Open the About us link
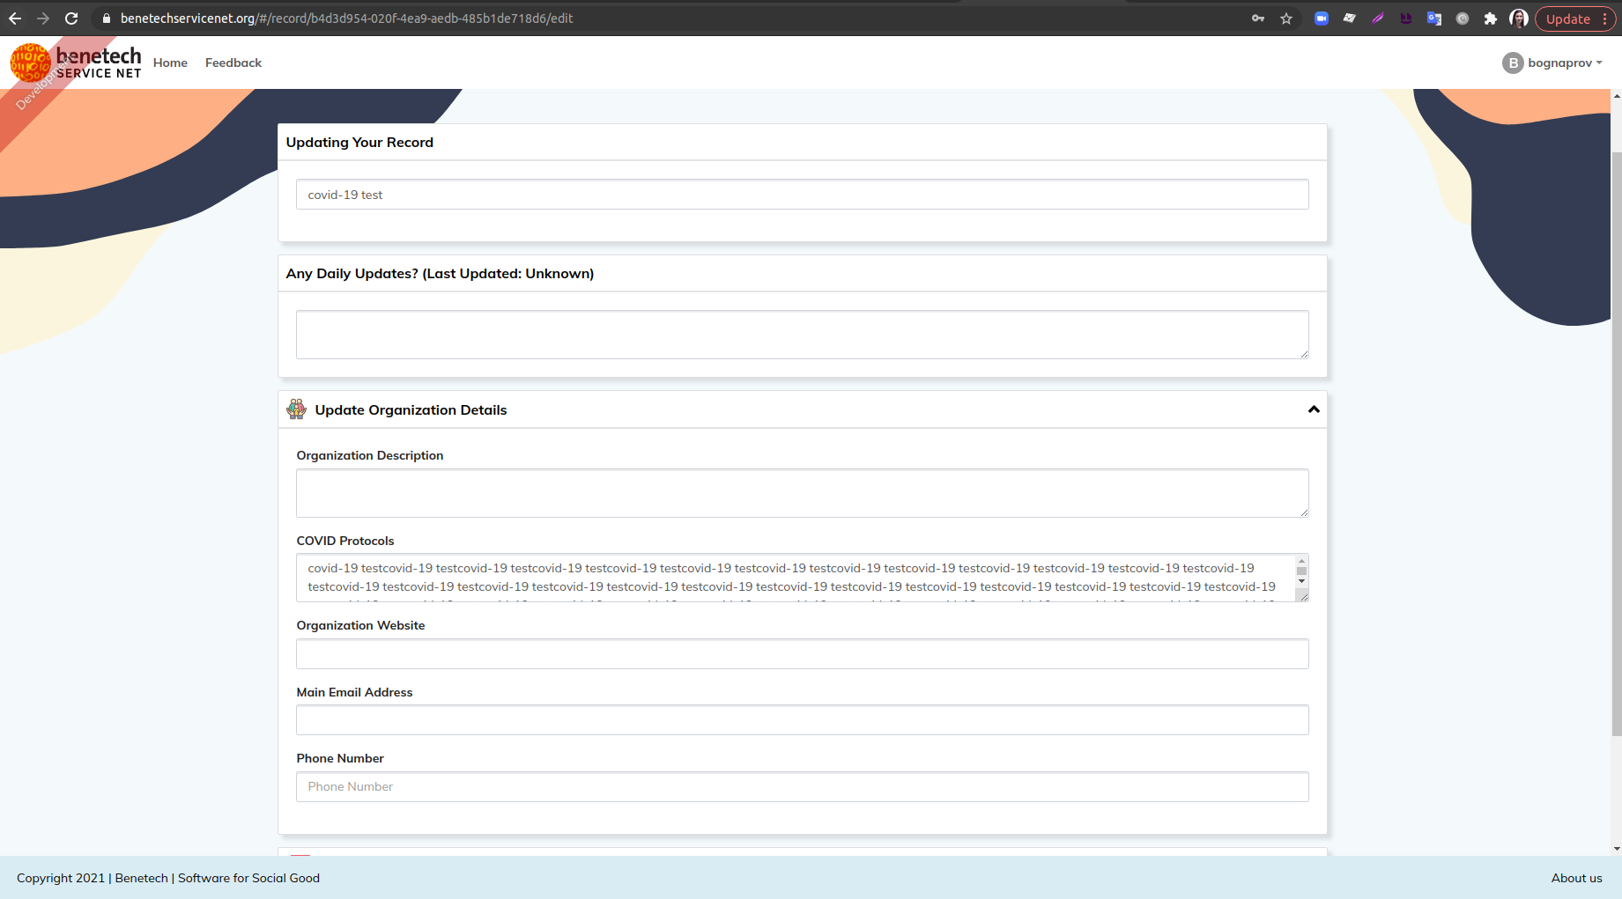 click(1576, 878)
